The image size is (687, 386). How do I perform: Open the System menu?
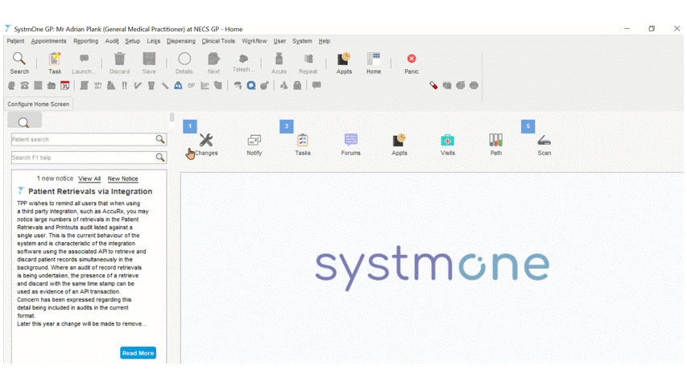[302, 41]
